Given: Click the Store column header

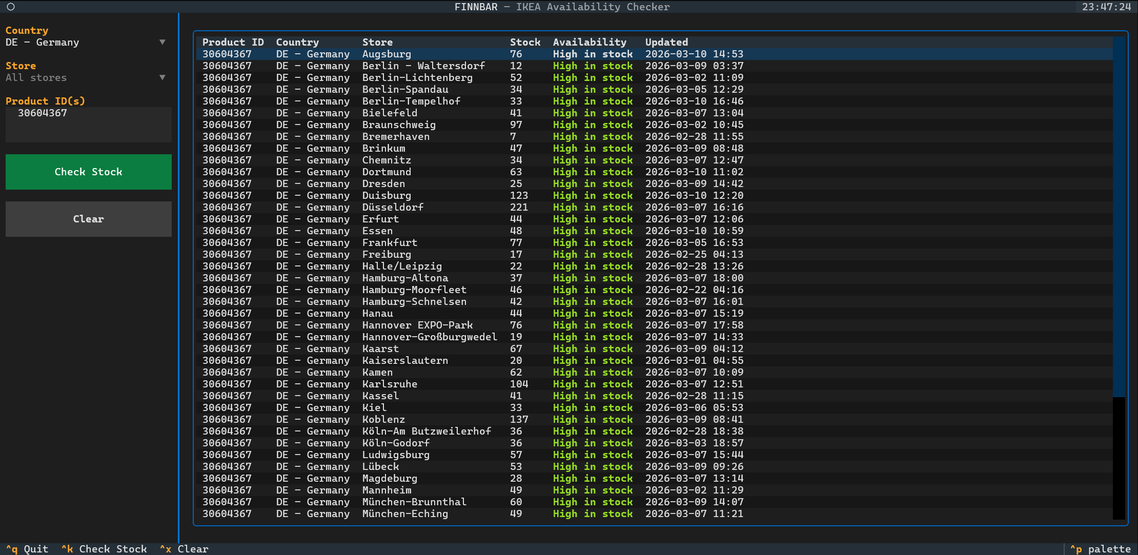Looking at the screenshot, I should pyautogui.click(x=377, y=42).
